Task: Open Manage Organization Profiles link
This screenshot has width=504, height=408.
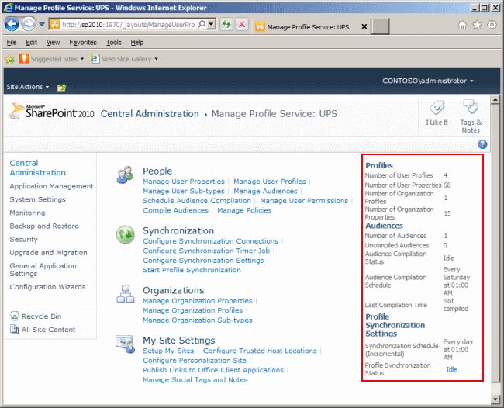Action: coord(193,310)
